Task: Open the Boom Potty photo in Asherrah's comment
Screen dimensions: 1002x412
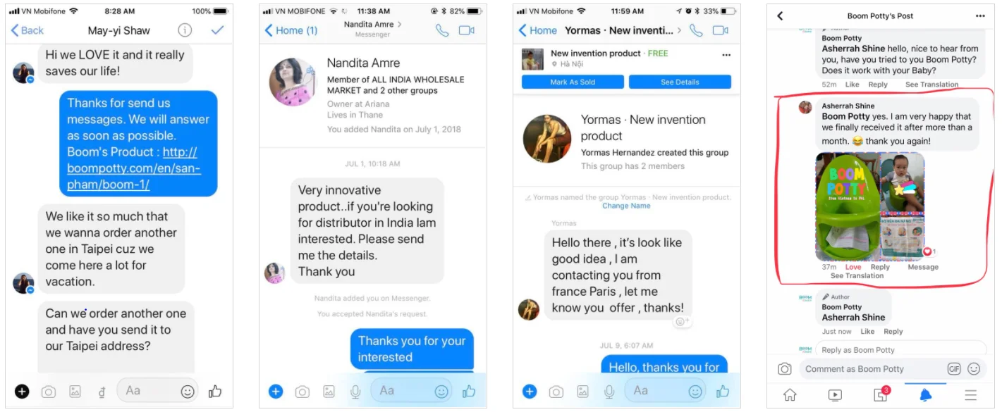Action: [x=847, y=207]
